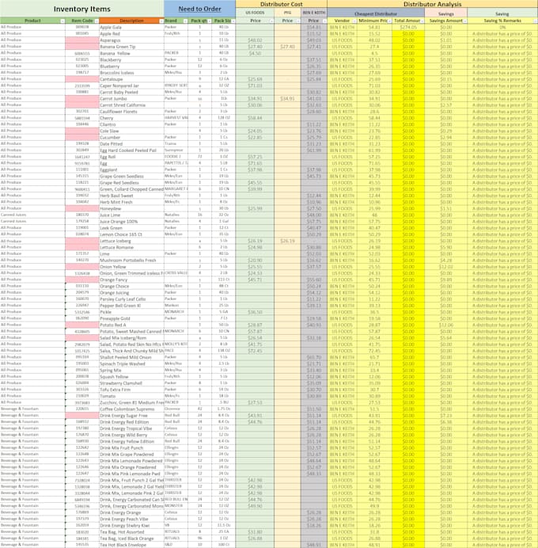The height and width of the screenshot is (548, 538).
Task: Select the Drink Mix Fruit Punch cell
Action: (x=131, y=447)
